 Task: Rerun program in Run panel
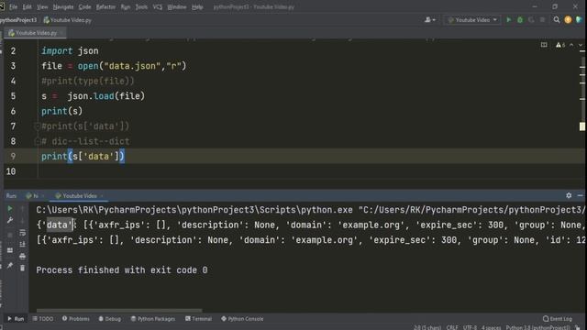pos(10,208)
